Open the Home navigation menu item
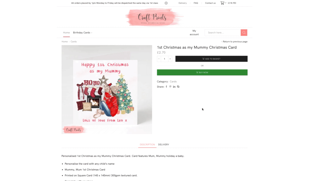314x181 pixels. pyautogui.click(x=67, y=33)
